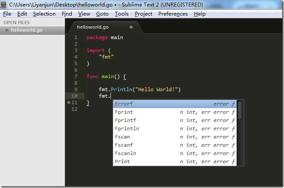Choose Fscanln from the autocomplete list
284x188 pixels.
(174, 153)
